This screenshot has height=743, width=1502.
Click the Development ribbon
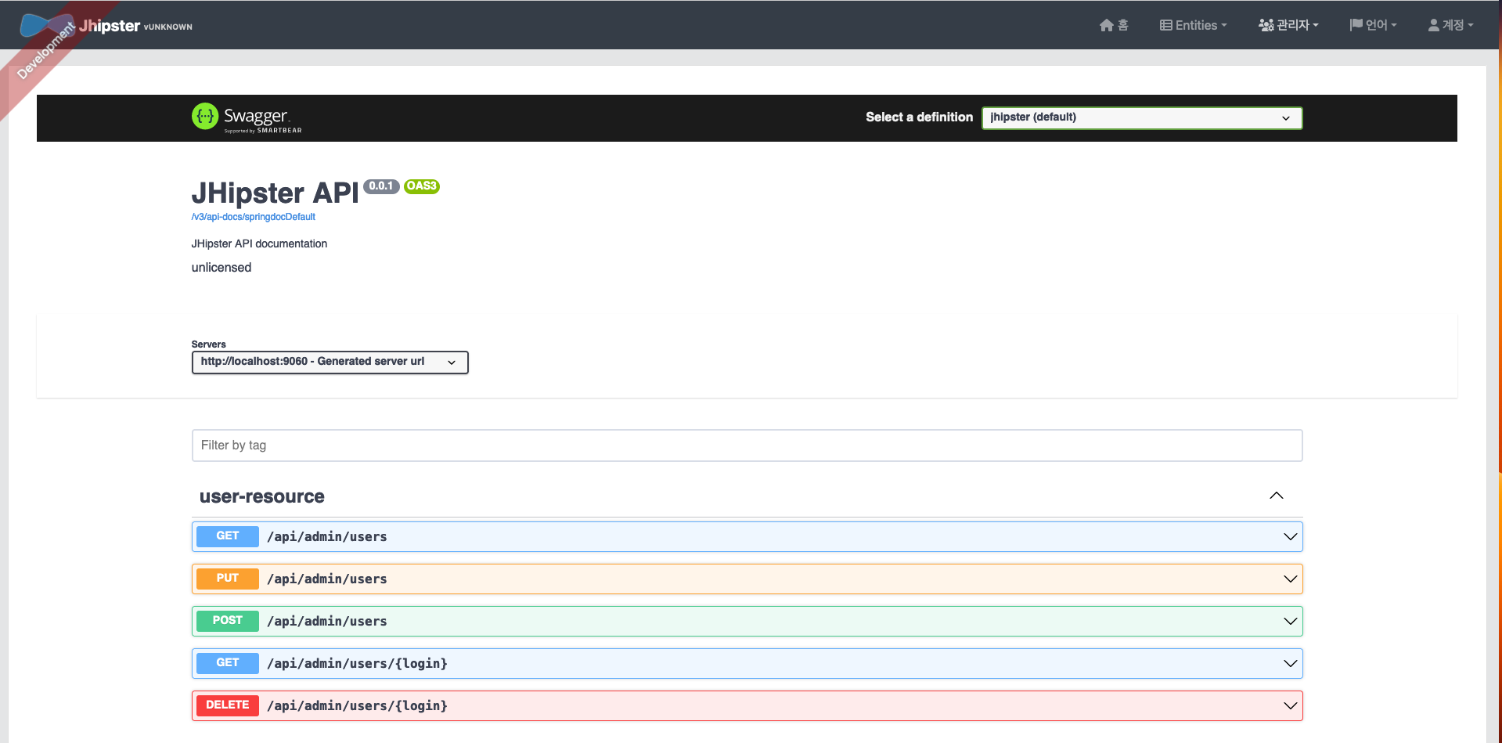(x=45, y=52)
